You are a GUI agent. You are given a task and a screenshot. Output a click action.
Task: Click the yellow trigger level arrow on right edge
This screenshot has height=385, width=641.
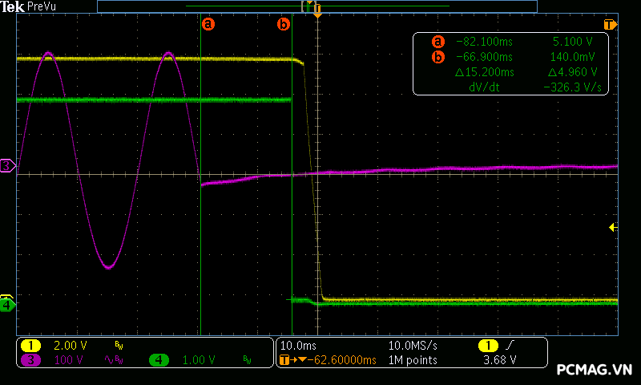tap(613, 228)
